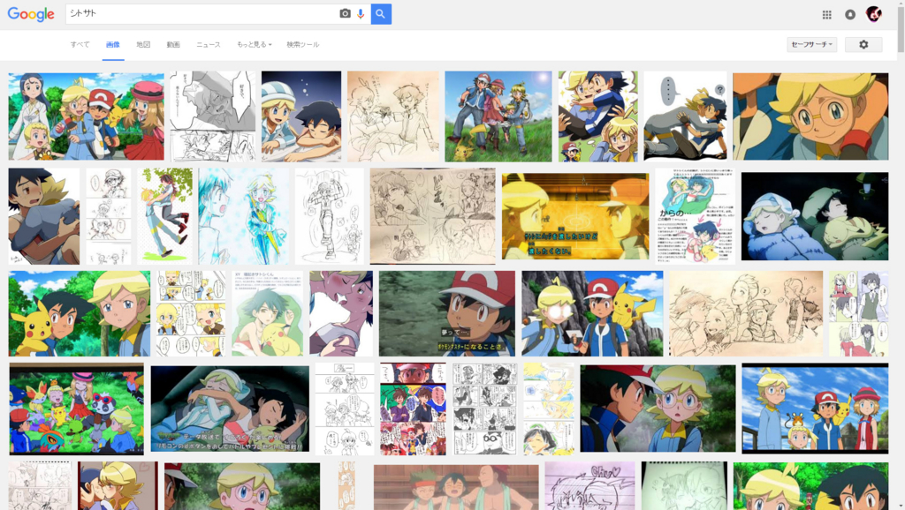This screenshot has height=510, width=905.
Task: Open the large sepia group sketch thumbnail
Action: pos(746,313)
